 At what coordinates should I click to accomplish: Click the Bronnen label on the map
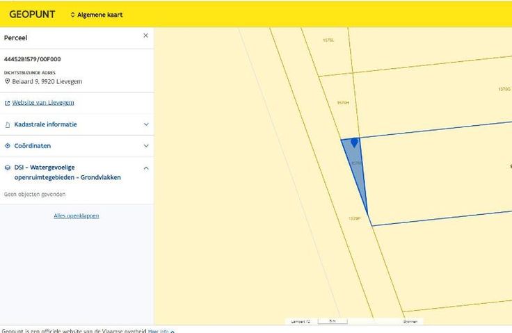point(410,322)
